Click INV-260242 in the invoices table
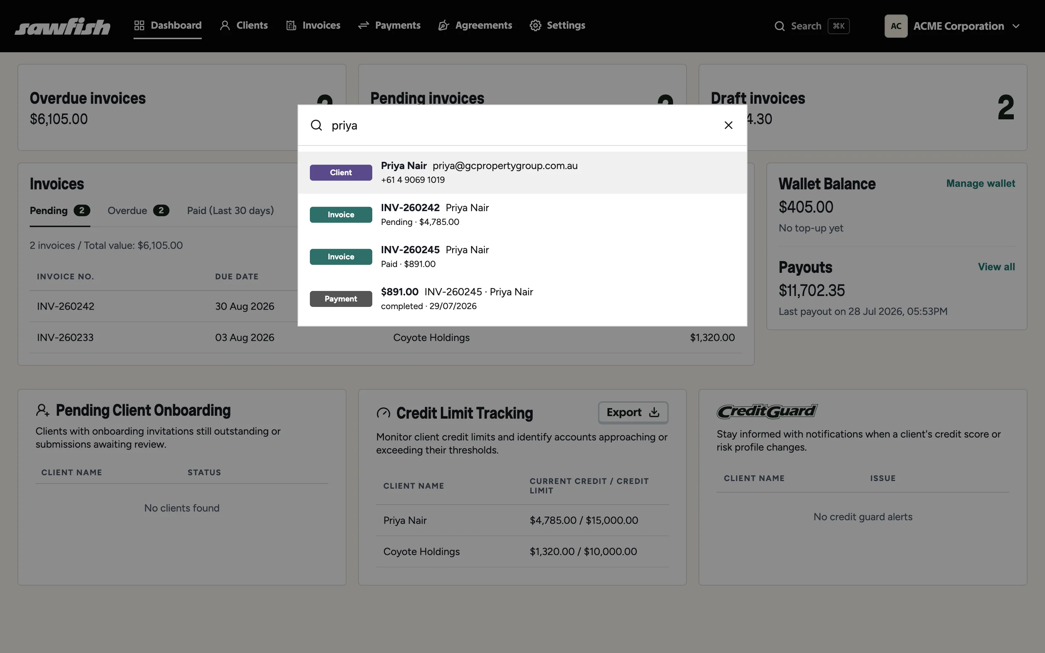 66,306
